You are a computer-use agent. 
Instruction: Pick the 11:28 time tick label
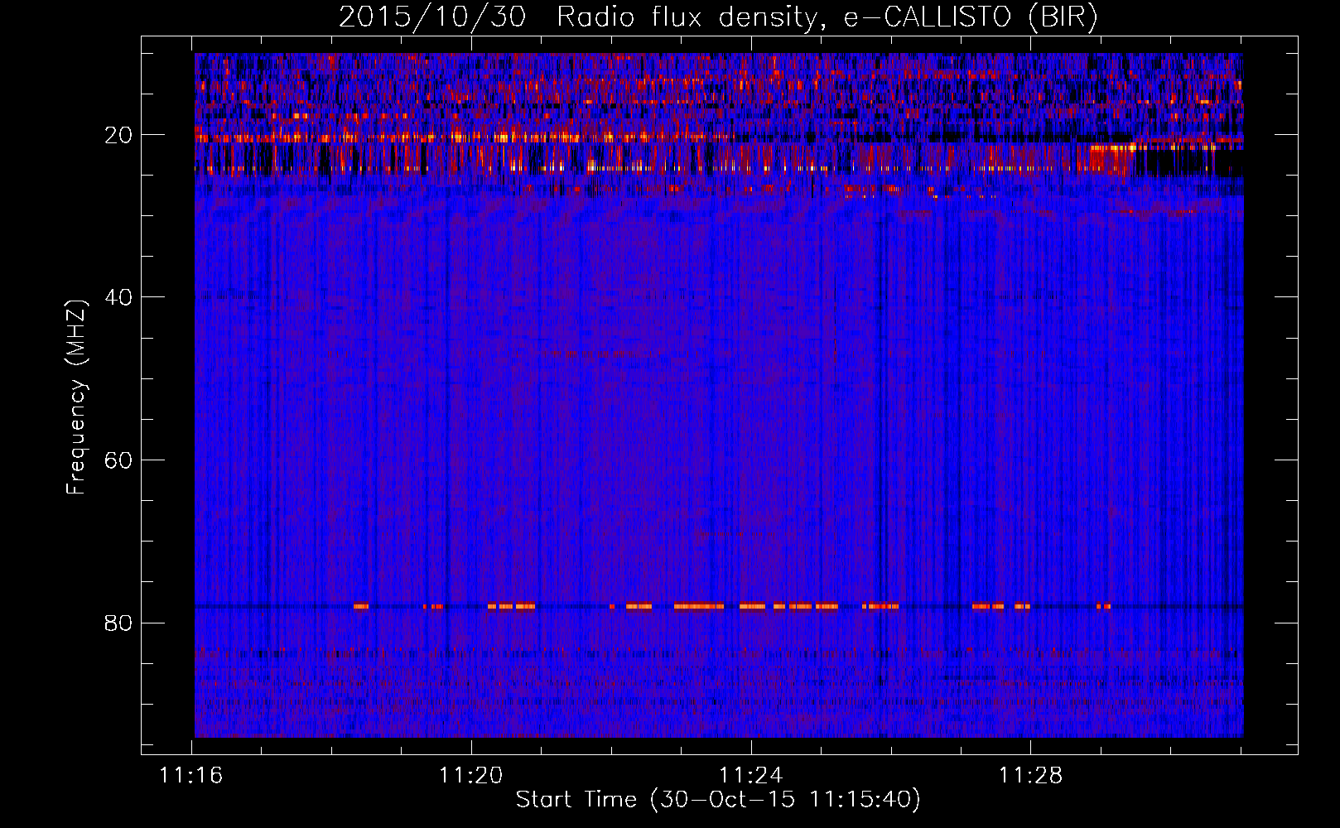(1030, 776)
